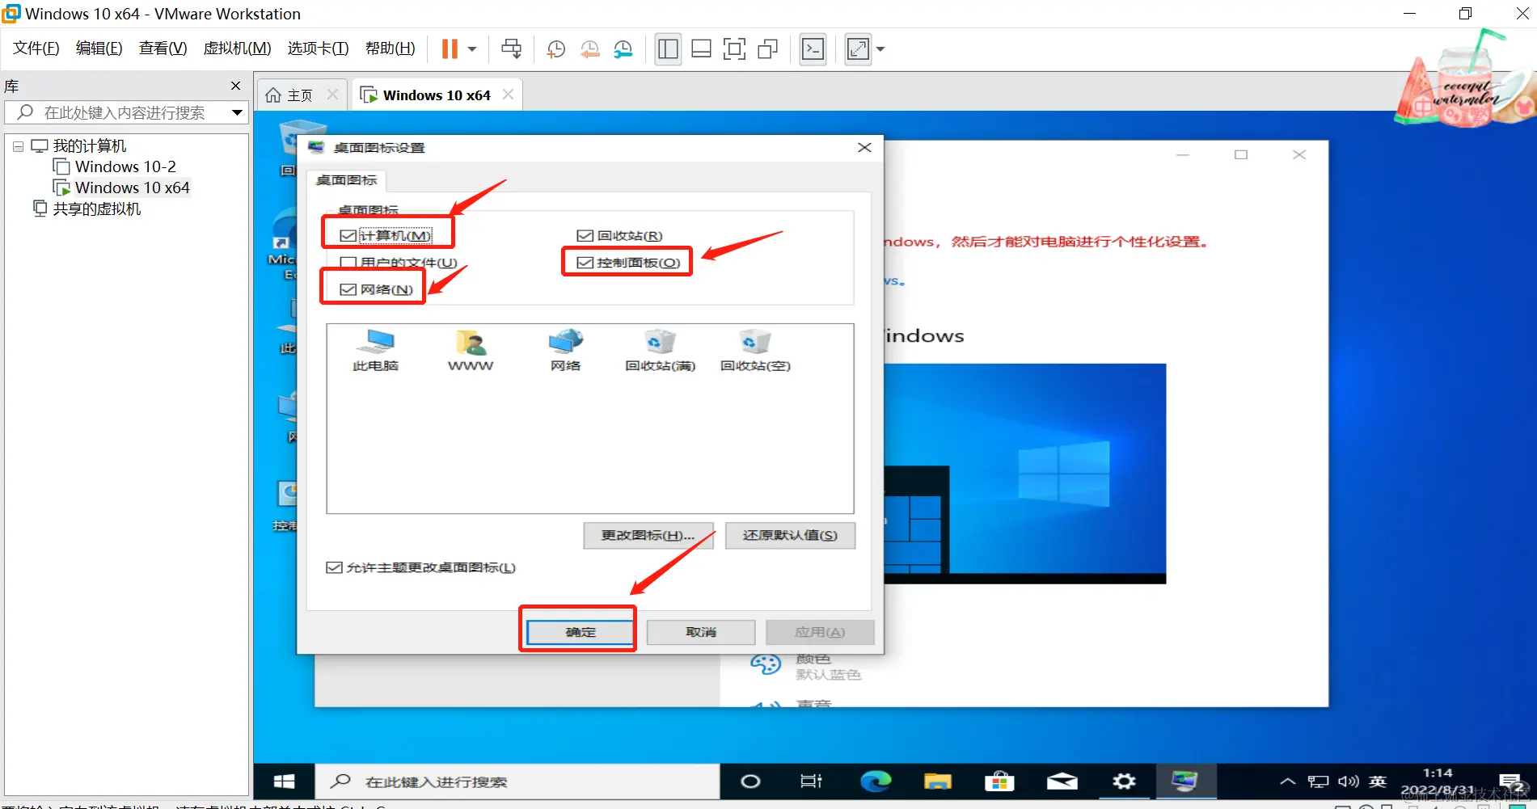Open the power options dropdown arrow
This screenshot has height=809, width=1537.
[472, 49]
